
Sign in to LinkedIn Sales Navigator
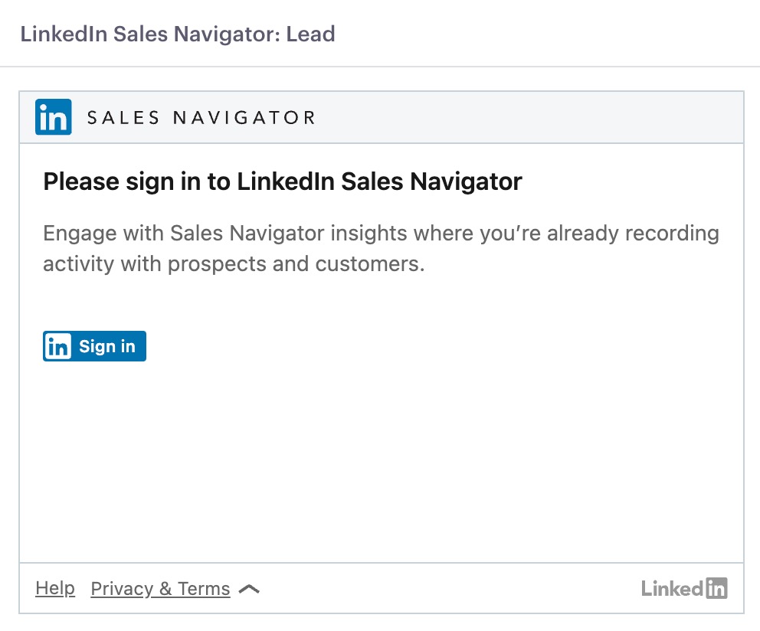(94, 346)
